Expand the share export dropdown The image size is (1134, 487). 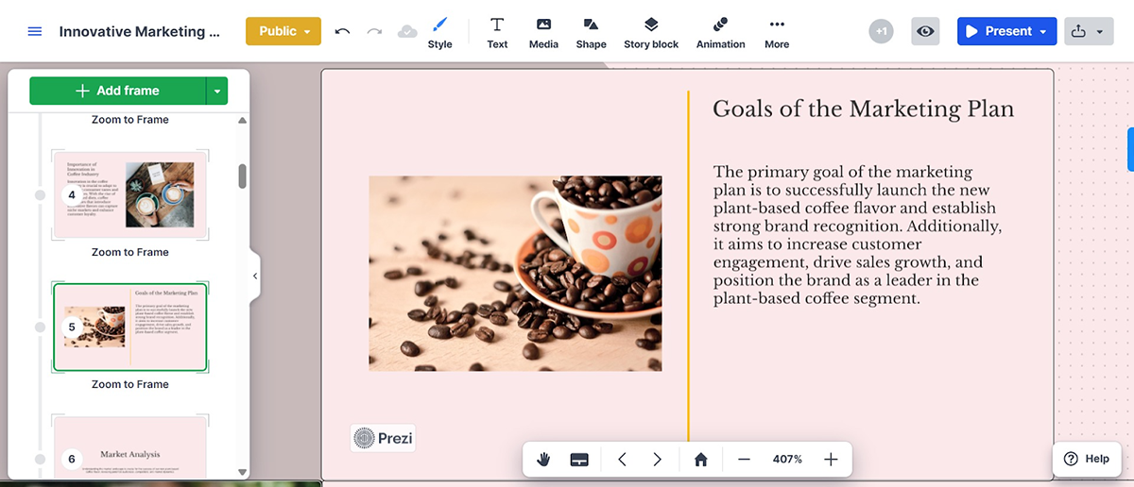tap(1089, 31)
